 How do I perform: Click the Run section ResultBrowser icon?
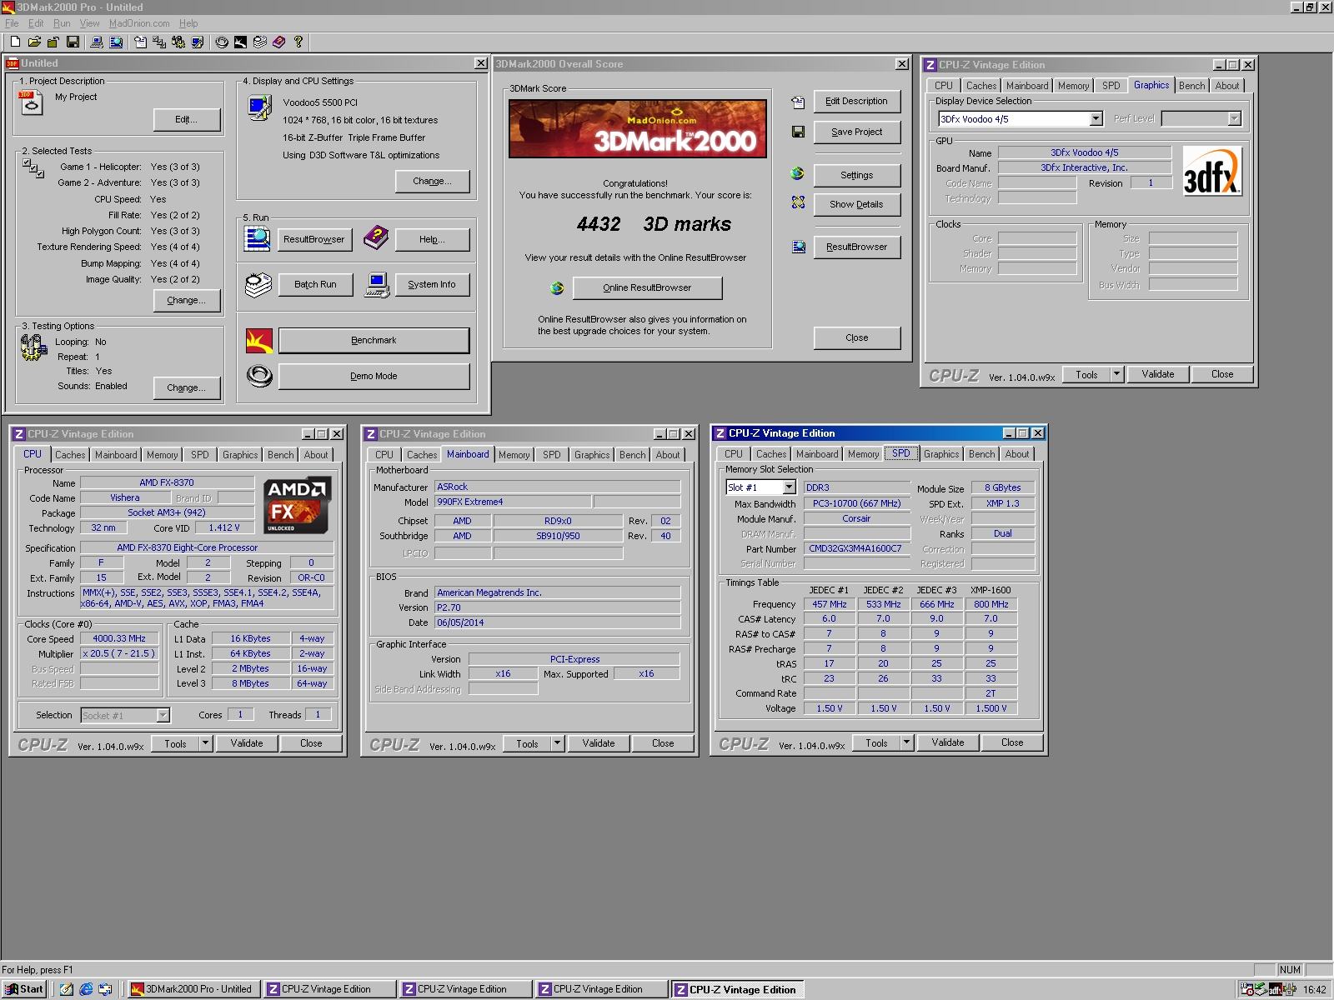click(257, 238)
